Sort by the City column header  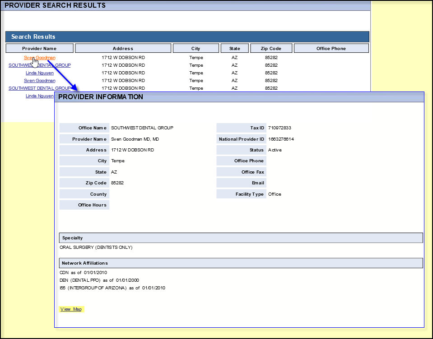point(196,48)
